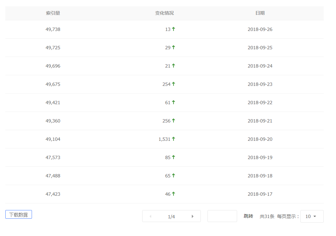
Task: Click index value 49,104
Action: coord(53,139)
